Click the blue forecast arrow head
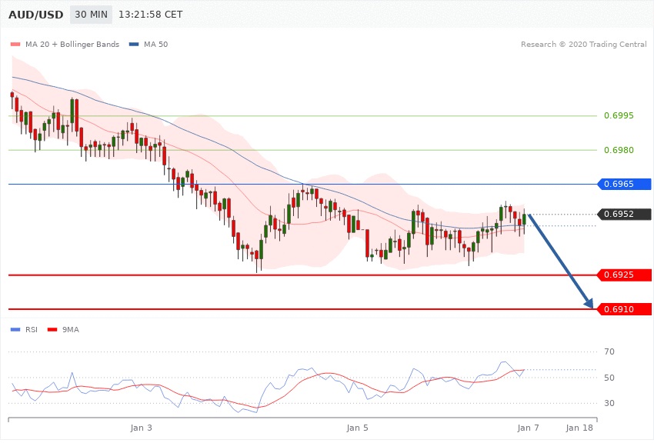This screenshot has height=443, width=654. tap(589, 303)
